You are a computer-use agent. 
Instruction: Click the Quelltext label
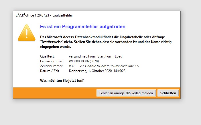click(47, 56)
